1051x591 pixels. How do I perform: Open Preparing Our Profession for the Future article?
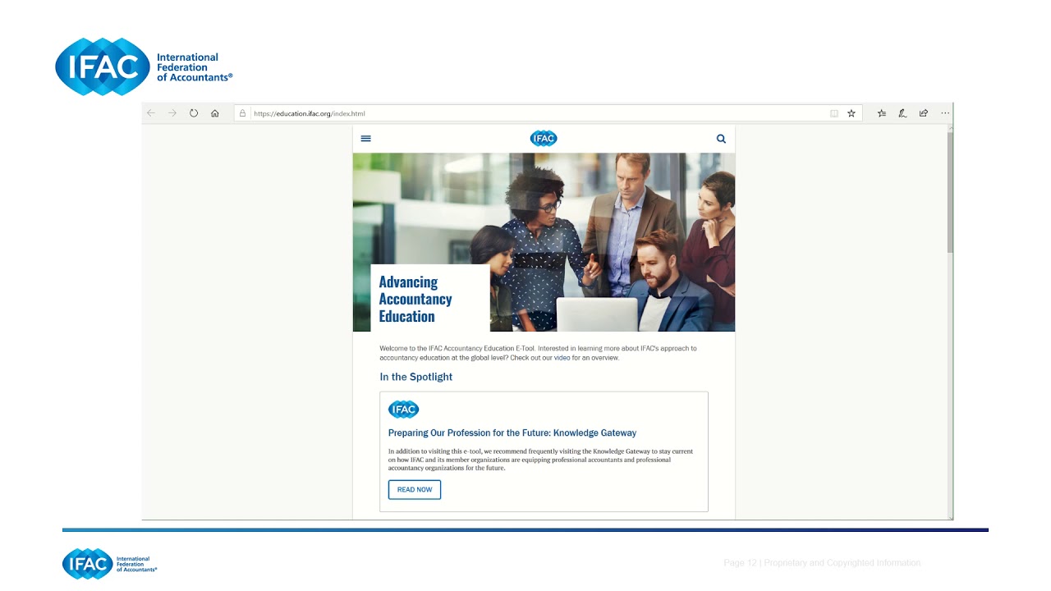point(512,433)
